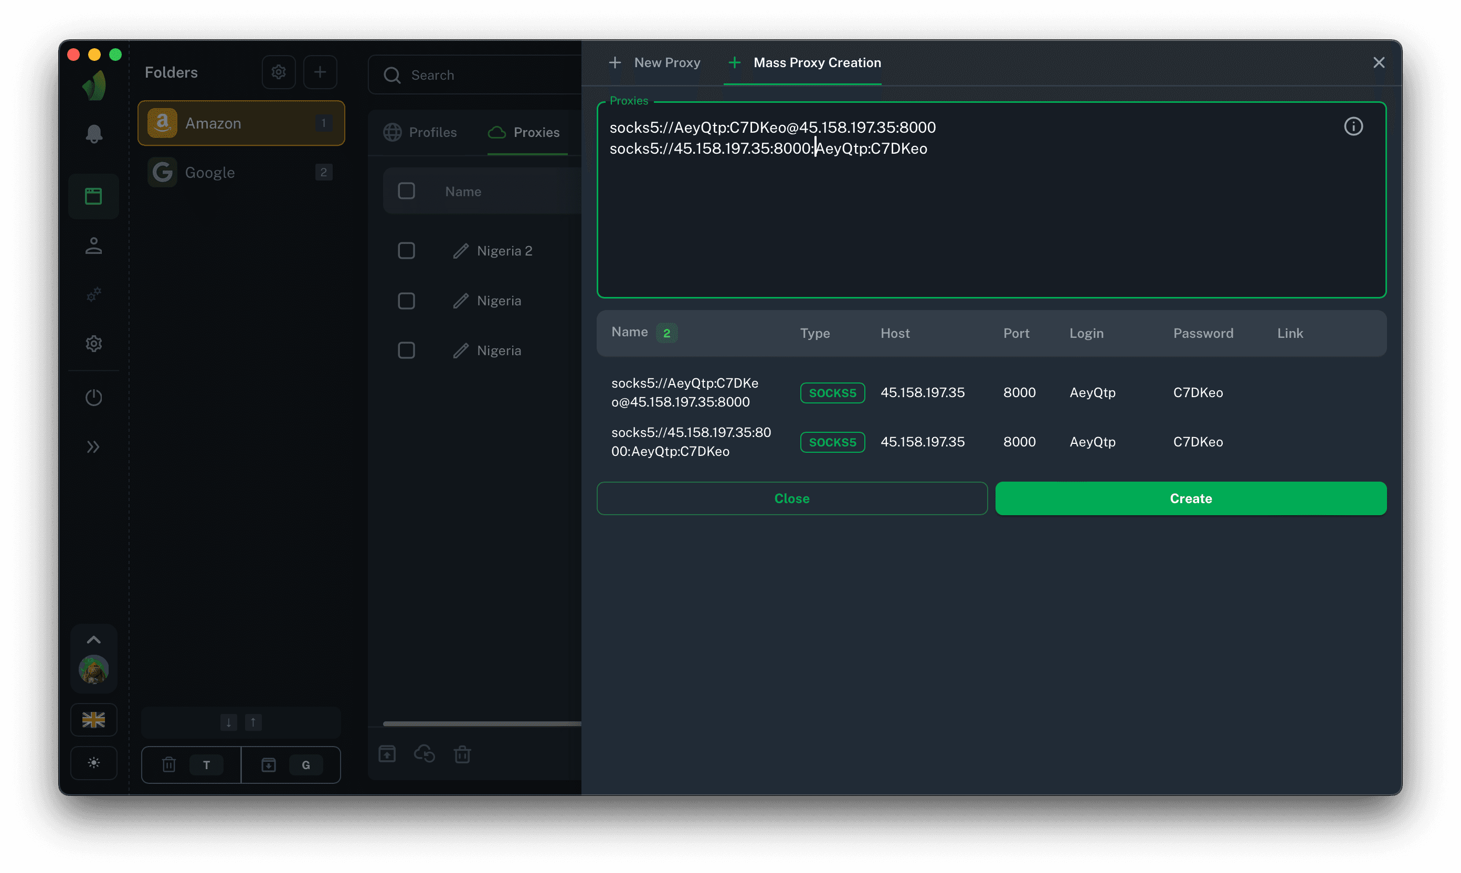Check the last Nigeria proxy checkbox

[406, 350]
